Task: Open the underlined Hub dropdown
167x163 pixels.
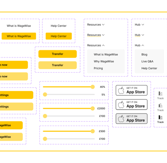Action: [139, 35]
